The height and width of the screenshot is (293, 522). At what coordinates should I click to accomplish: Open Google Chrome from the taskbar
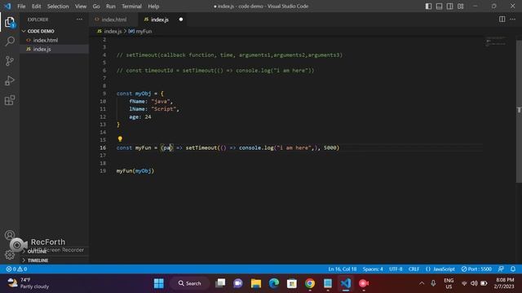[310, 283]
